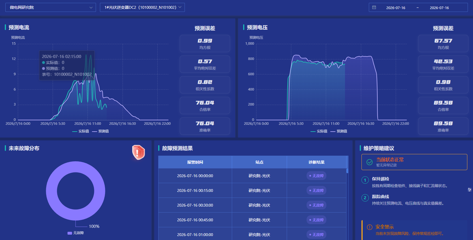Viewport: 473px width, 240px height.
Task: Click the 100% label of the donut chart
Action: pyautogui.click(x=94, y=226)
